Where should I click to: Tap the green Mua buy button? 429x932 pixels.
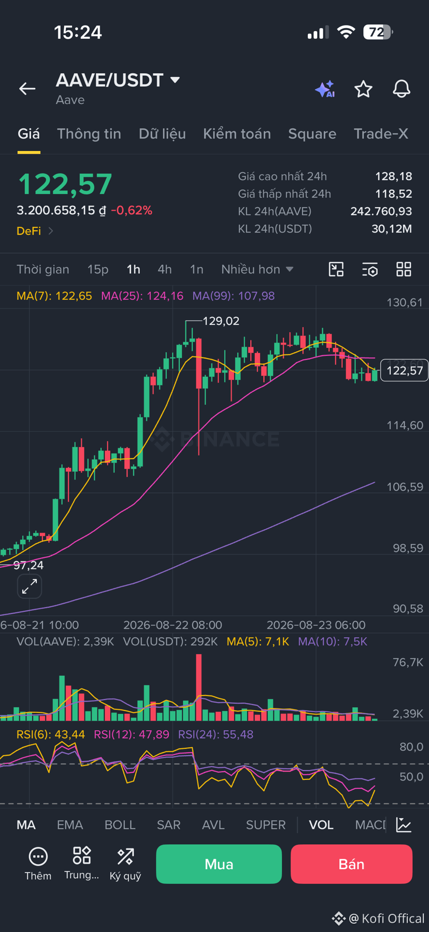(219, 864)
